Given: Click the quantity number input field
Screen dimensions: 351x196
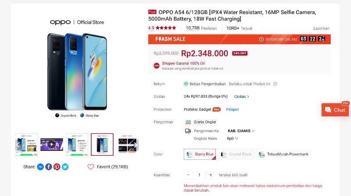Looking at the screenshot, I should [199, 175].
